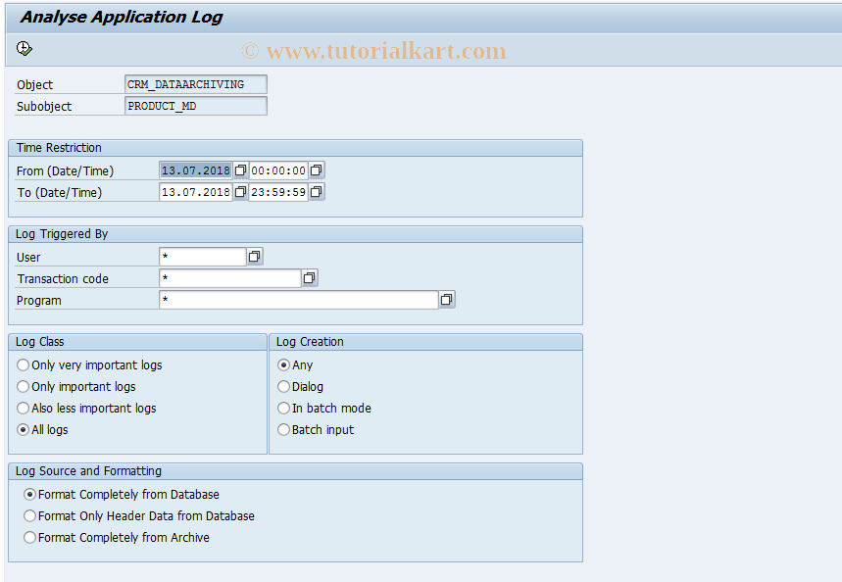Open search help beside Program field
Image resolution: width=842 pixels, height=582 pixels.
pyautogui.click(x=447, y=299)
